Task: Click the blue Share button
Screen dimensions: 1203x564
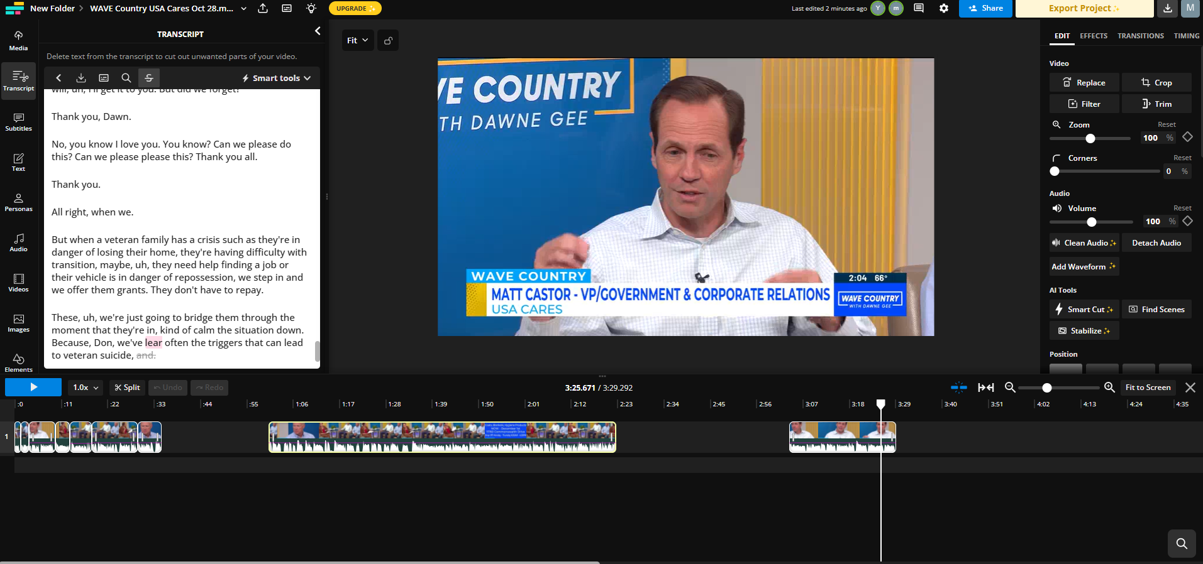Action: [986, 8]
